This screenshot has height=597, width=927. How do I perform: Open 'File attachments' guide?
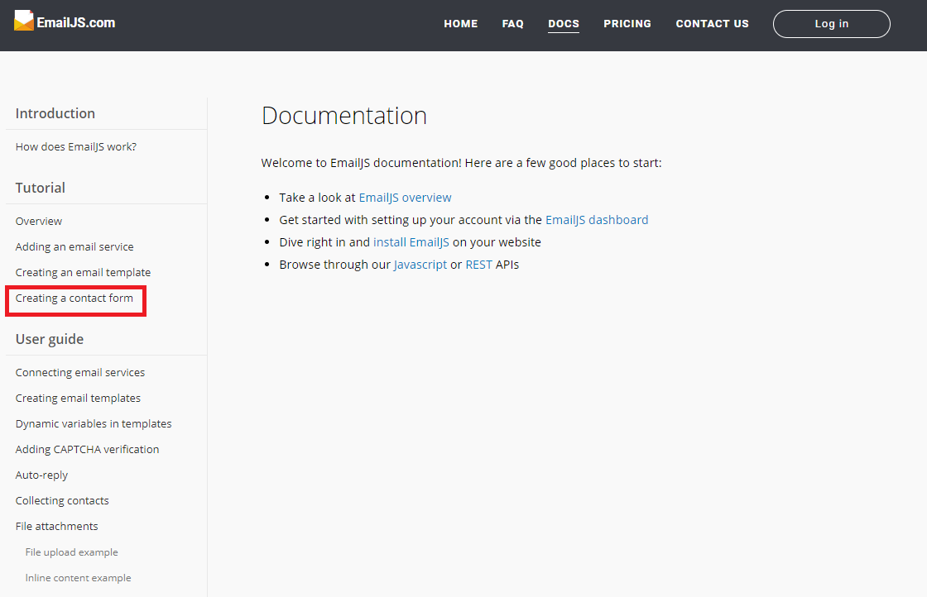tap(57, 526)
